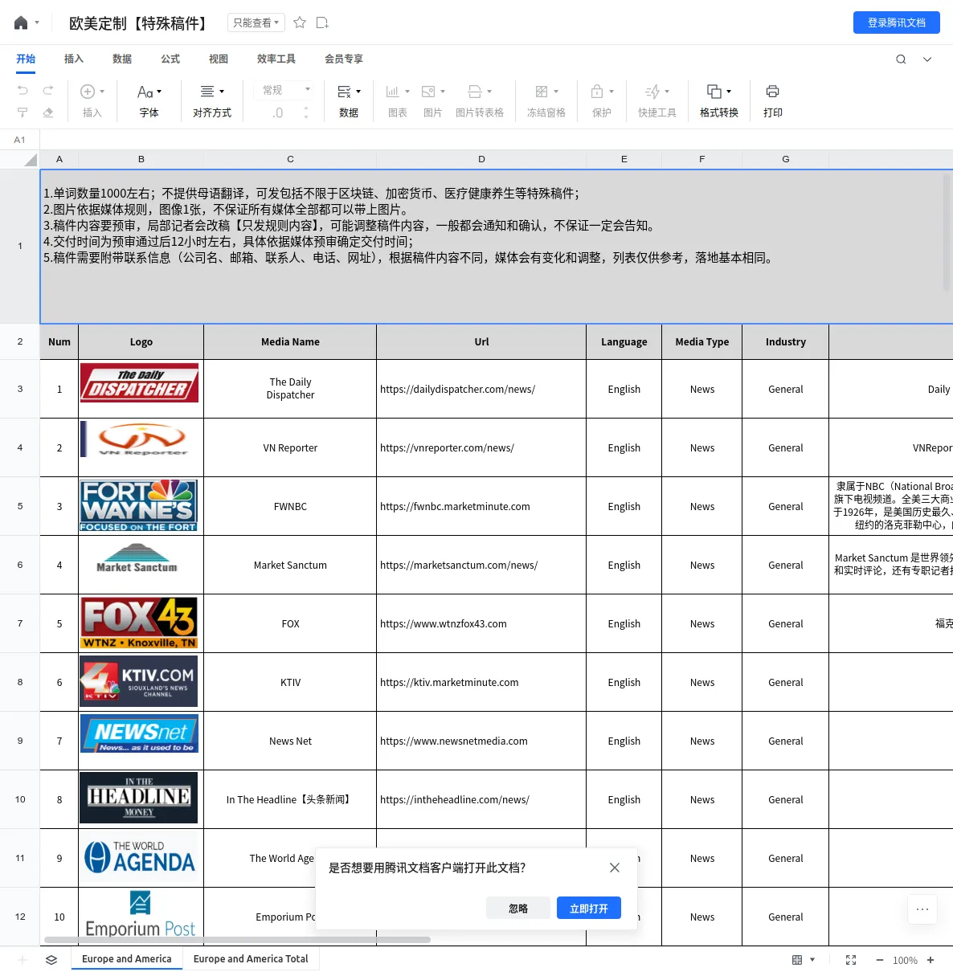Viewport: 953px width, 972px height.
Task: Click the https://www.wtnzfox43.com URL cell
Action: click(481, 623)
